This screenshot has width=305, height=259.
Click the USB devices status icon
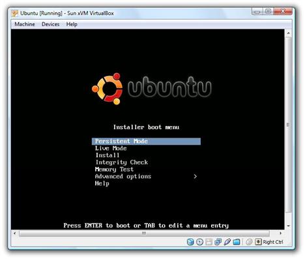[227, 242]
